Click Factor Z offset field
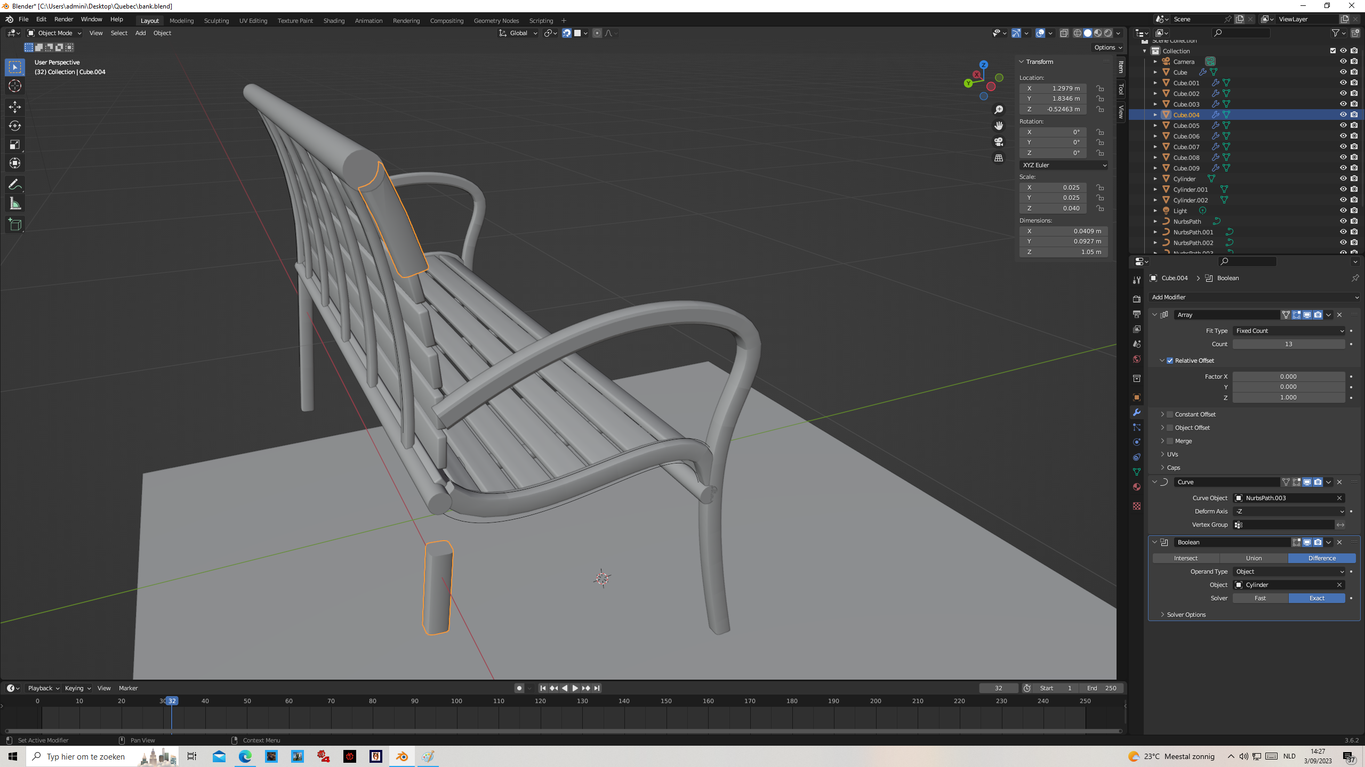This screenshot has height=767, width=1365. coord(1289,397)
